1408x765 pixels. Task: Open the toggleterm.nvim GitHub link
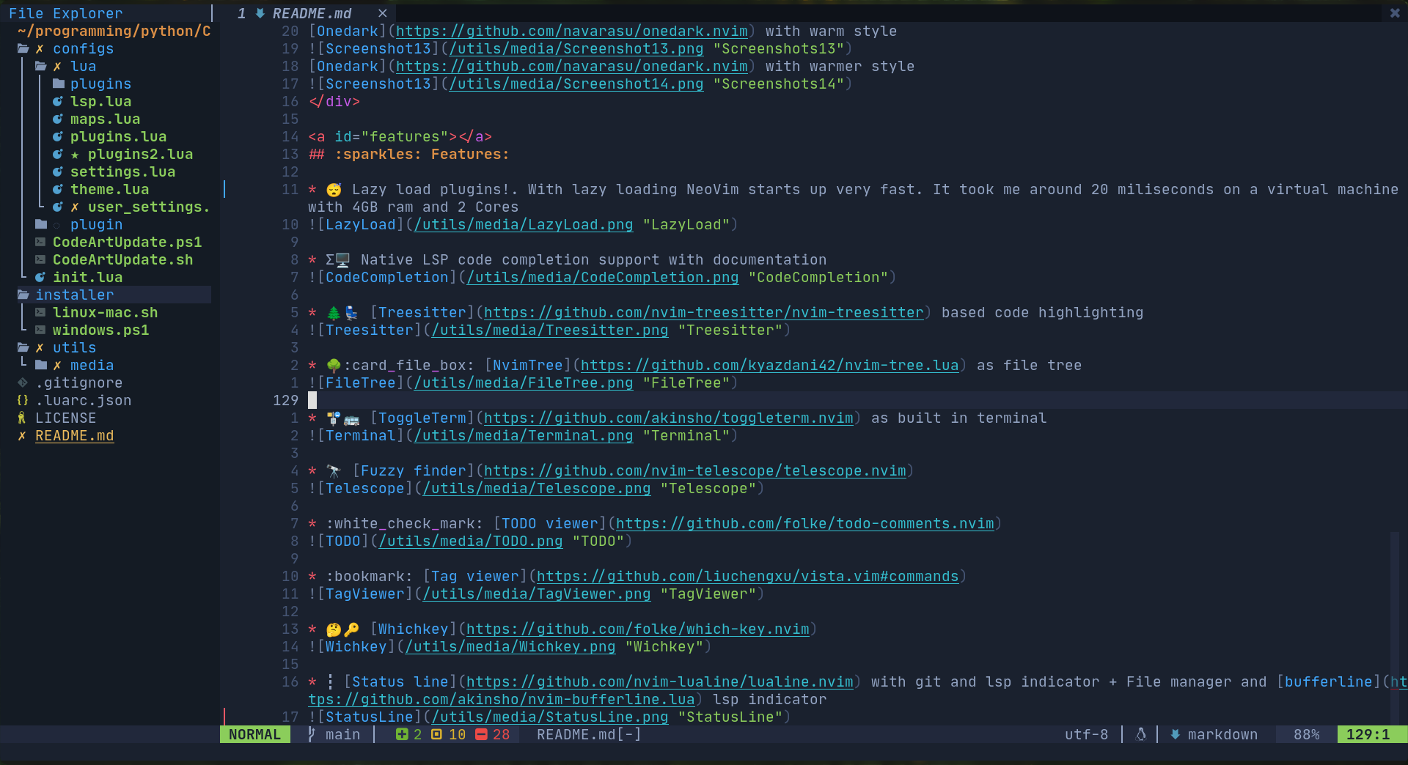click(668, 418)
